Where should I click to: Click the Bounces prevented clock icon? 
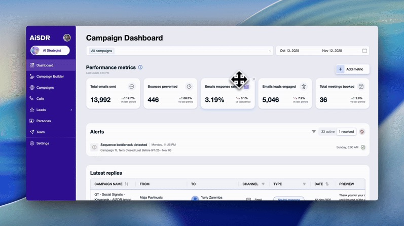189,87
